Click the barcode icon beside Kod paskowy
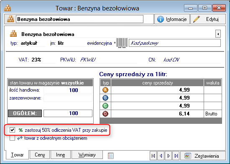 [x=122, y=43]
